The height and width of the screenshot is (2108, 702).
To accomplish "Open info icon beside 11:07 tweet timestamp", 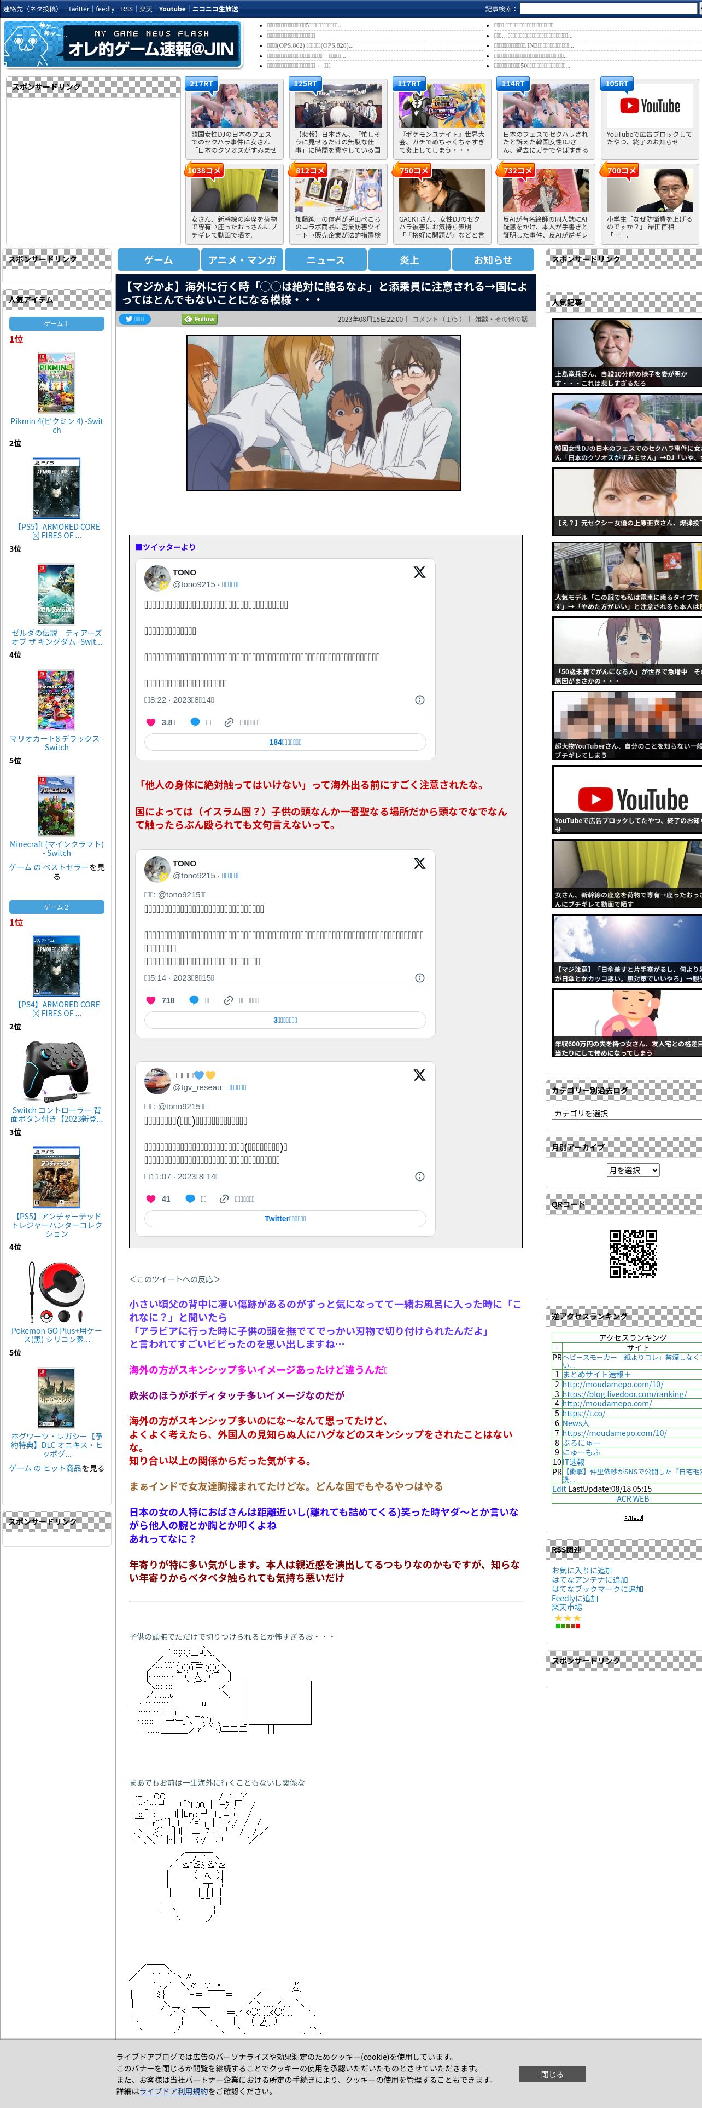I will click(x=419, y=1177).
